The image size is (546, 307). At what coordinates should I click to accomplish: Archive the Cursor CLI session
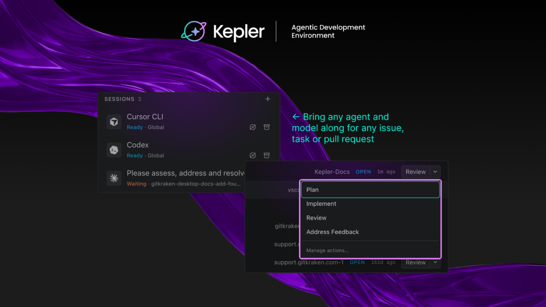(267, 127)
